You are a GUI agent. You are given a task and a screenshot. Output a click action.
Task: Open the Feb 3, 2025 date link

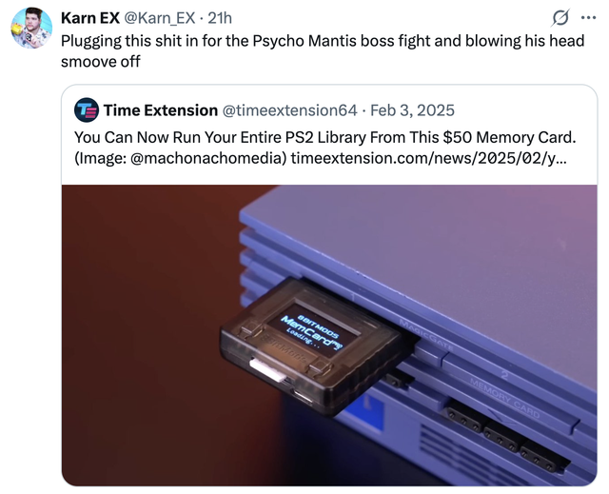pos(412,110)
